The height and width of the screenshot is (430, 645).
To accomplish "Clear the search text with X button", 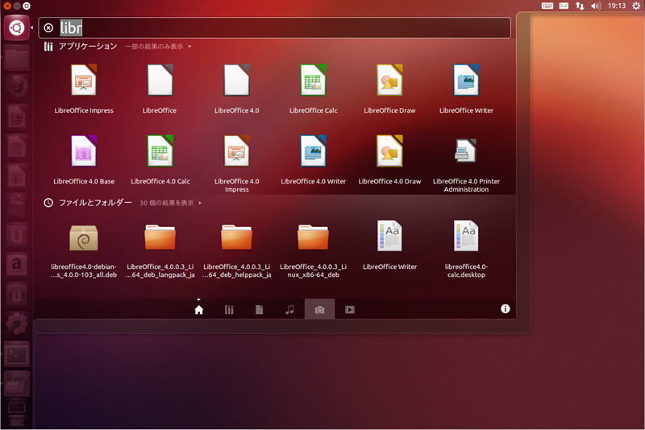I will [x=48, y=28].
